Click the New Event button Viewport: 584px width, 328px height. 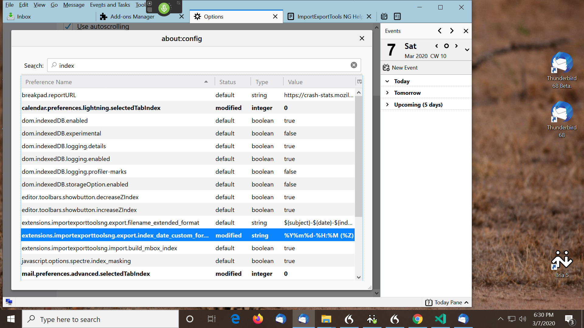(405, 67)
